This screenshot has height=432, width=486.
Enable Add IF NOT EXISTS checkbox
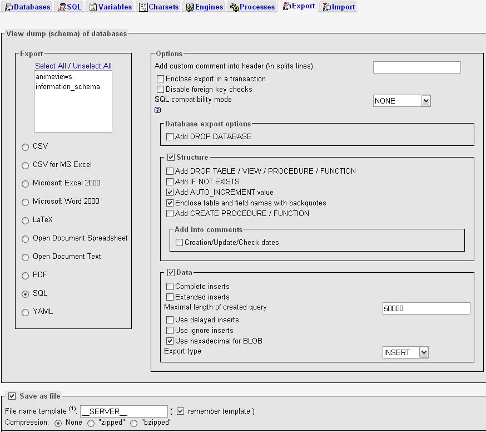[x=170, y=181]
